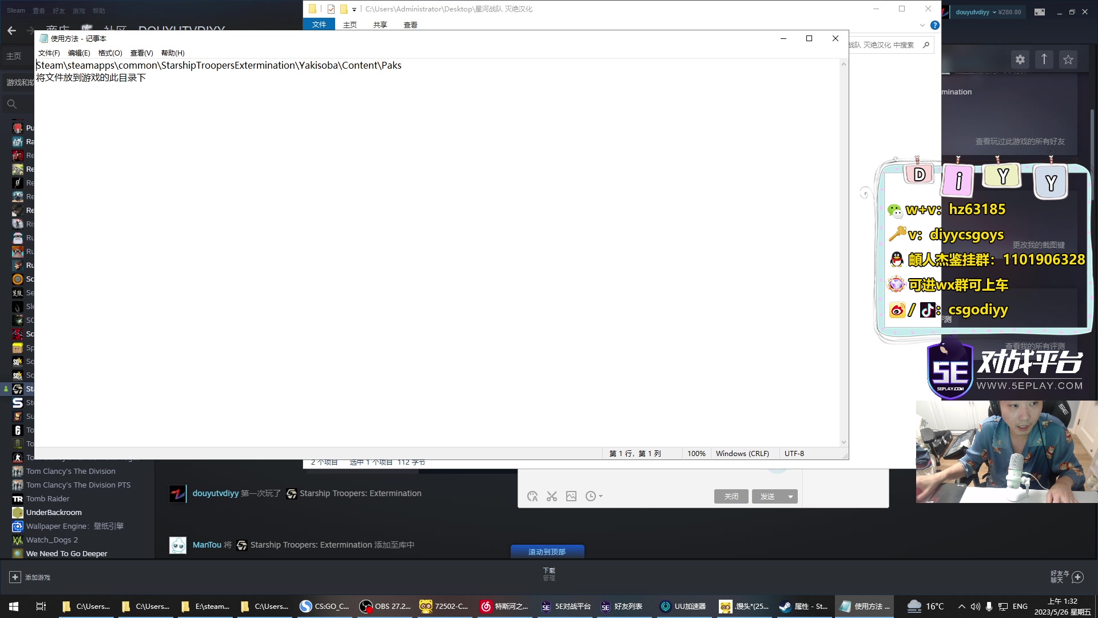Open UU加速器 from the taskbar
The image size is (1098, 618).
click(x=683, y=607)
